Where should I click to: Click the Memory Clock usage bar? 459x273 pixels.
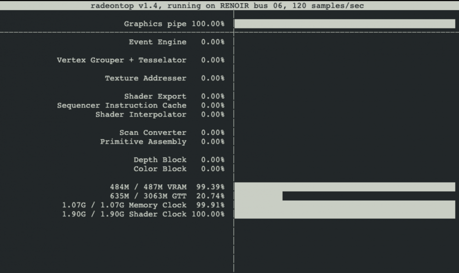coord(345,205)
